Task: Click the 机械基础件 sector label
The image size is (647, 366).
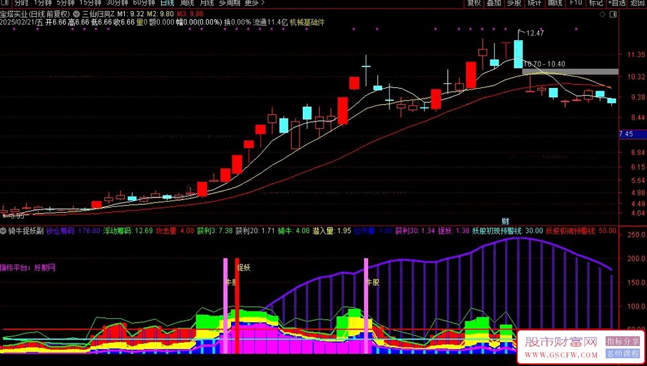Action: tap(307, 22)
